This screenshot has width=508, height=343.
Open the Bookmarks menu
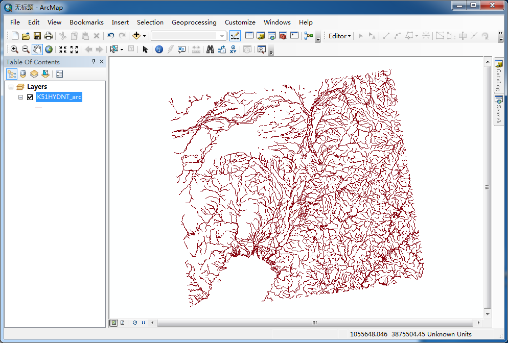coord(86,22)
